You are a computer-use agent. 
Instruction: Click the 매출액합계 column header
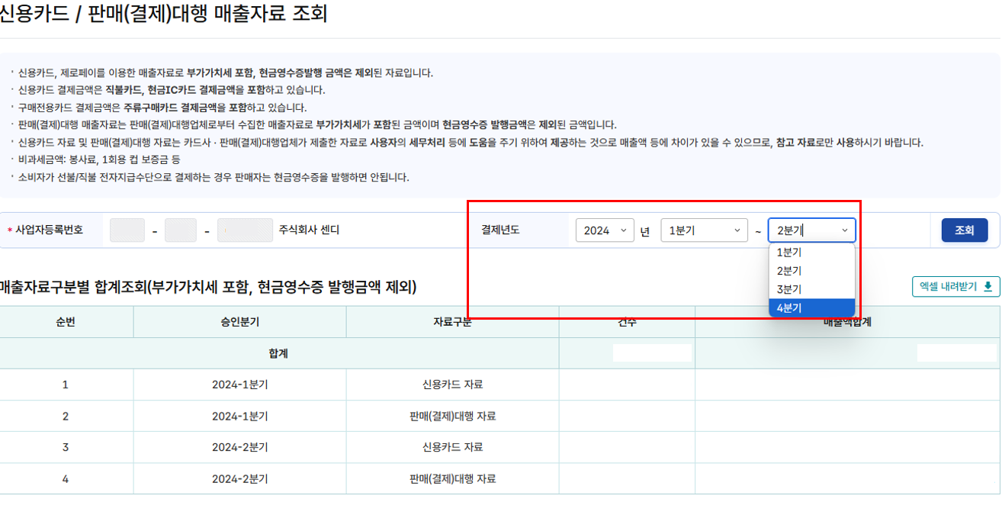(848, 322)
